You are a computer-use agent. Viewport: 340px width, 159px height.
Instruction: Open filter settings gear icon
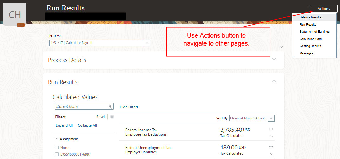pos(112,117)
